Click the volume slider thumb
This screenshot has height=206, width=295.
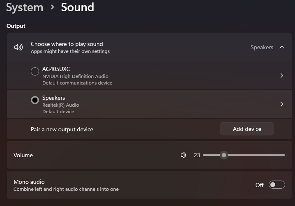224,155
